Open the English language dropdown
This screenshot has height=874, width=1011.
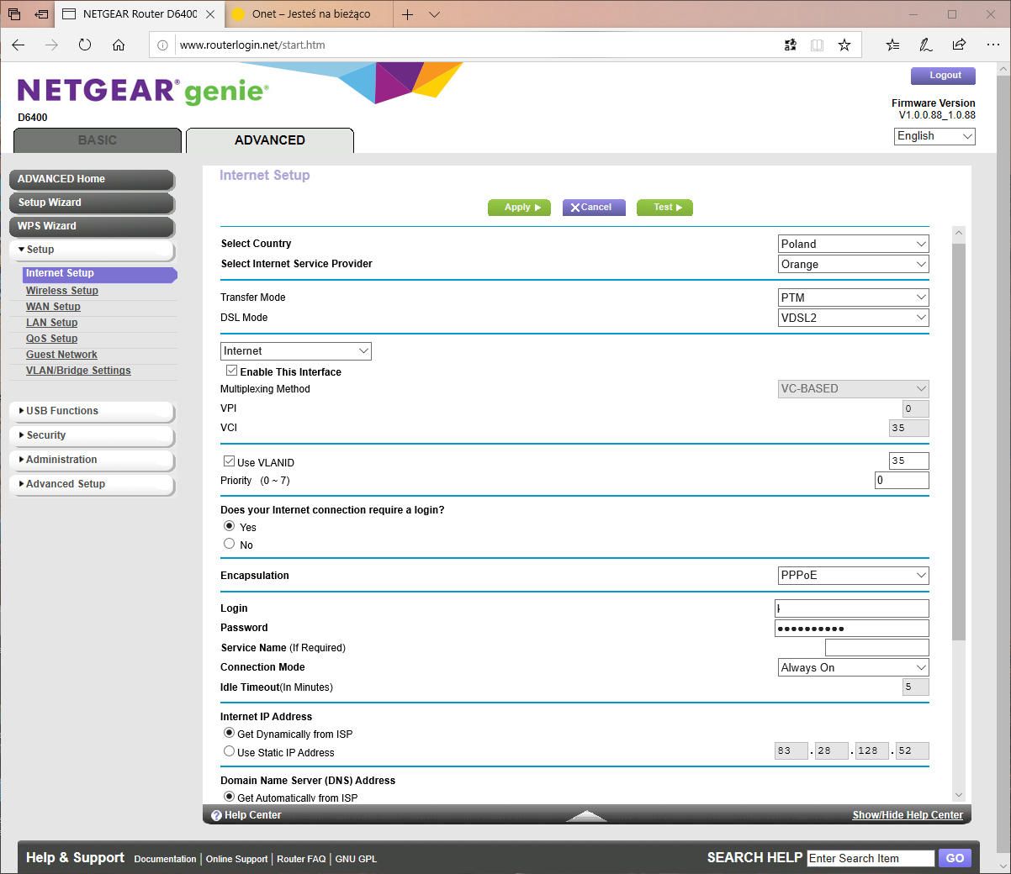(934, 135)
